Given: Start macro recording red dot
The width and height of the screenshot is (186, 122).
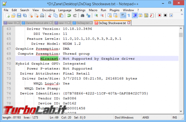Looking at the screenshot, I should 160,15.
